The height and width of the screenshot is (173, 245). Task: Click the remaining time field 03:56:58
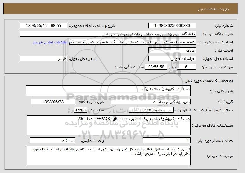click(x=156, y=67)
